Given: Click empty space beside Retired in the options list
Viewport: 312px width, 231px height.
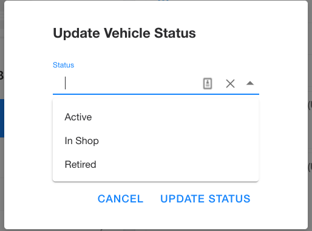Looking at the screenshot, I should tap(176, 164).
